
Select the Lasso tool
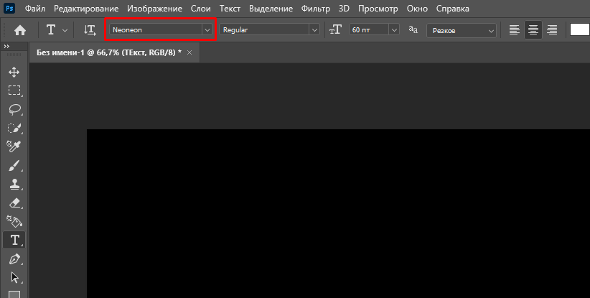14,109
